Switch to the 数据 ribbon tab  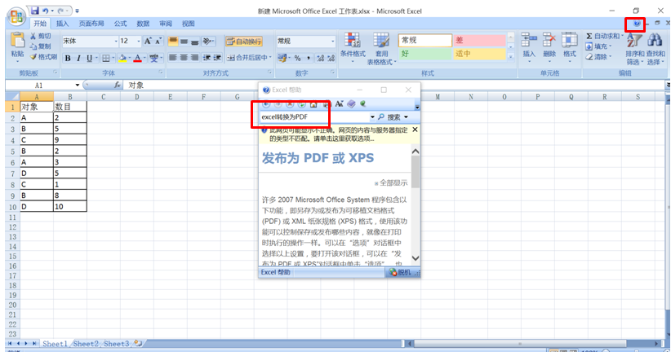pos(143,24)
